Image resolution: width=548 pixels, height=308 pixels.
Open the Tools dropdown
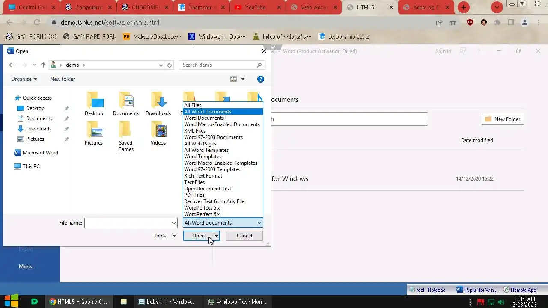pos(165,236)
